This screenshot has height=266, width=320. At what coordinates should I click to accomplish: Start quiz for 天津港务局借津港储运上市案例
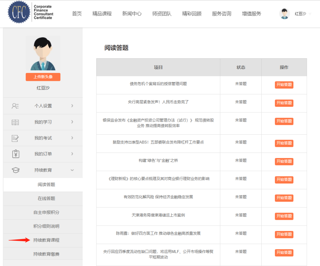point(284,216)
